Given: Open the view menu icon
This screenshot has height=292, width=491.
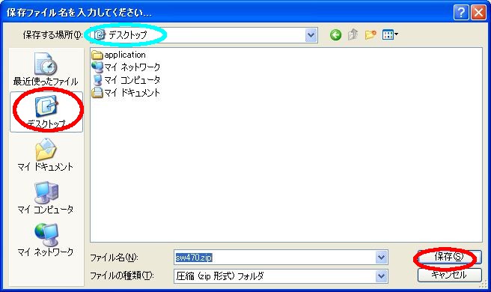Looking at the screenshot, I should (390, 34).
